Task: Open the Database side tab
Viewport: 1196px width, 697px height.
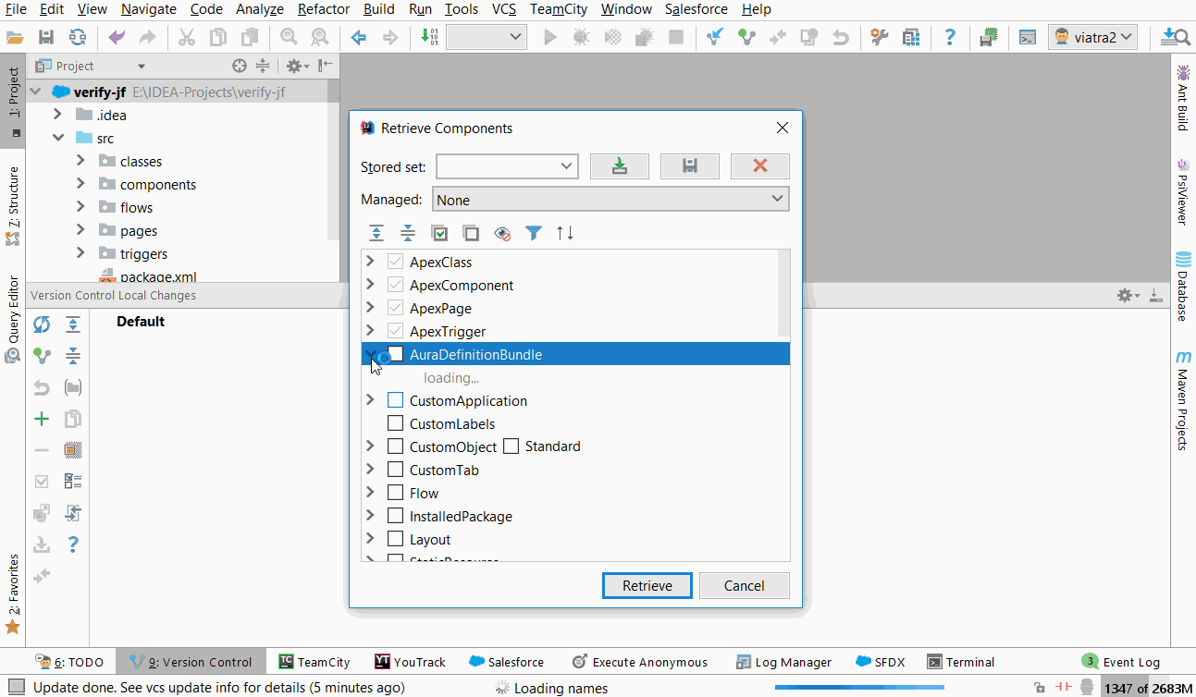Action: [1182, 286]
